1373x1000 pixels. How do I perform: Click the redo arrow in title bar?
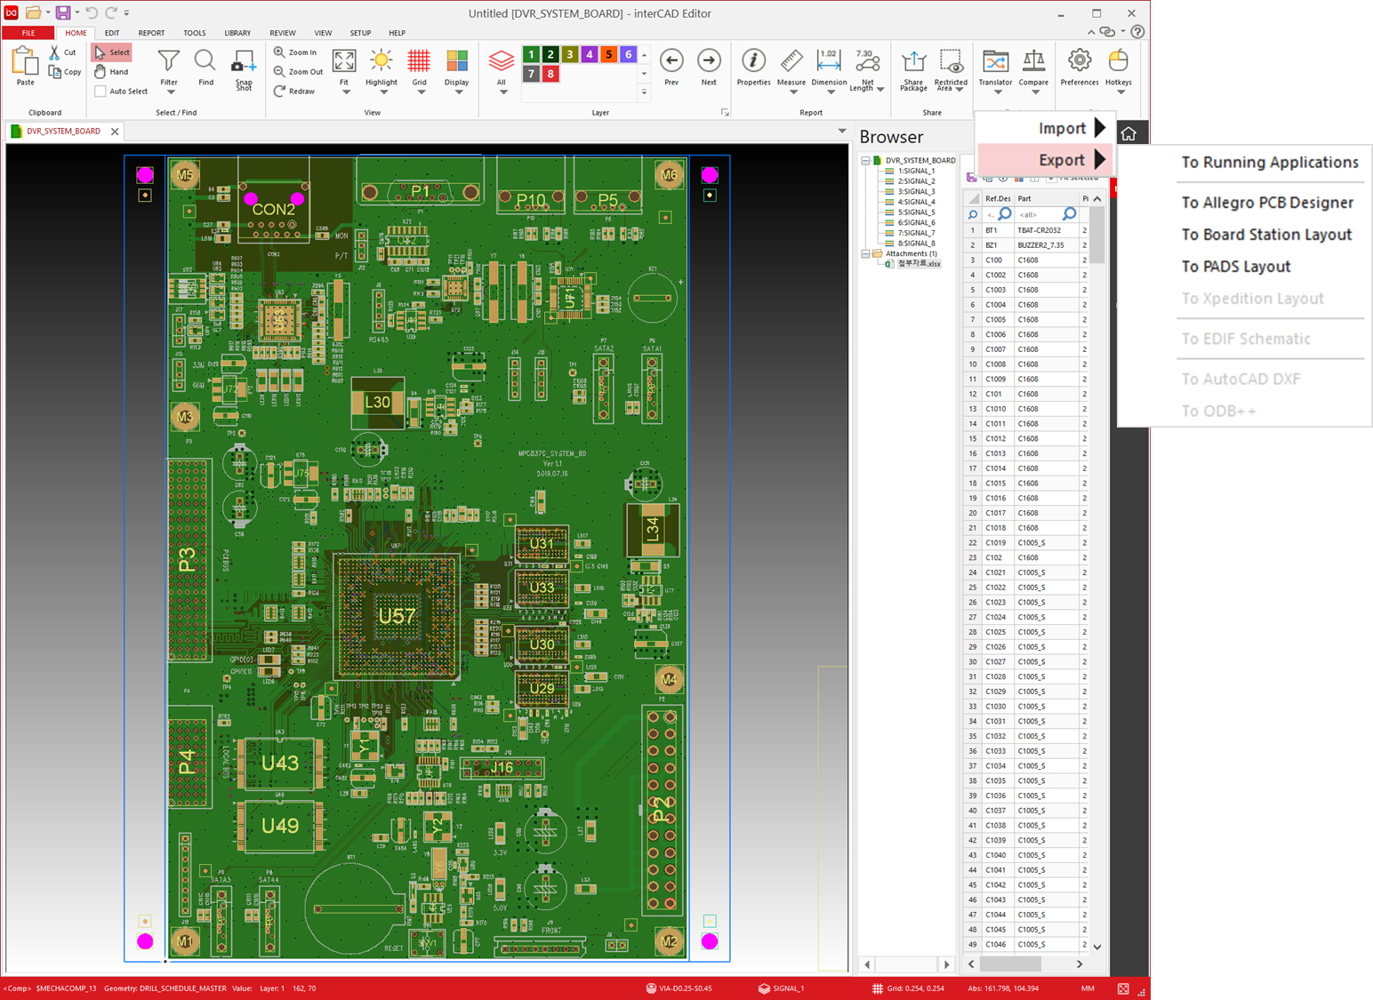tap(111, 12)
